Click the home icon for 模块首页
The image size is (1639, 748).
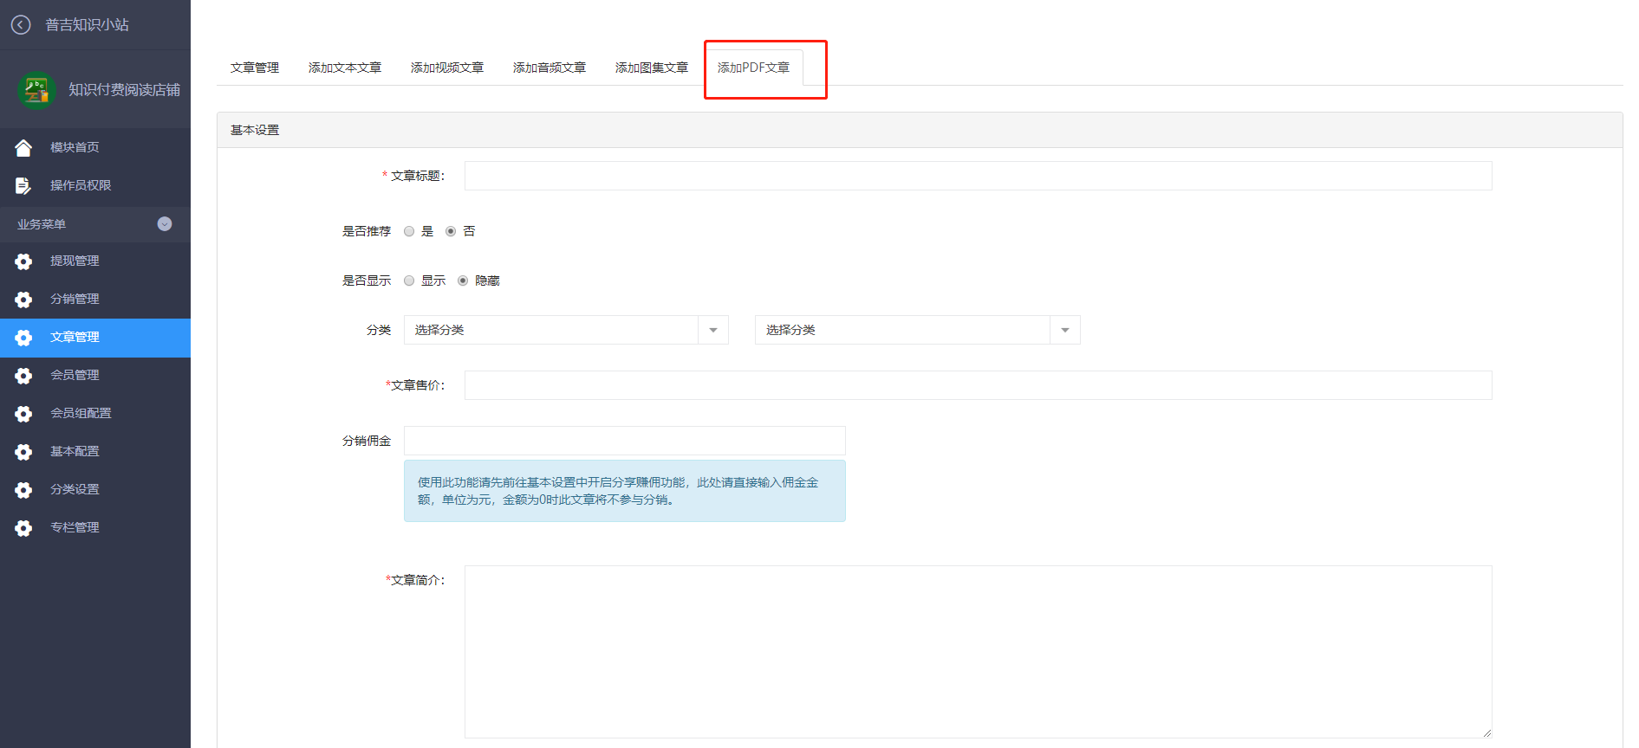coord(23,148)
